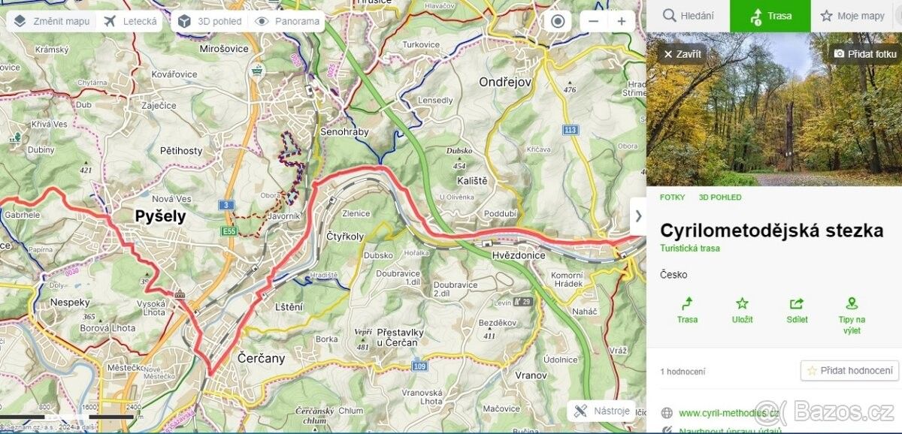This screenshot has width=902, height=434.
Task: Open the Změnit mapu layer selector
Action: [52, 21]
